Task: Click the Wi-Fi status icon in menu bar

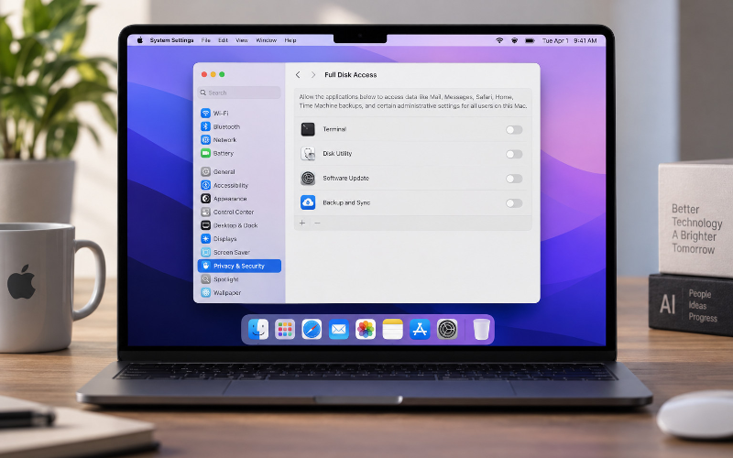Action: [499, 40]
